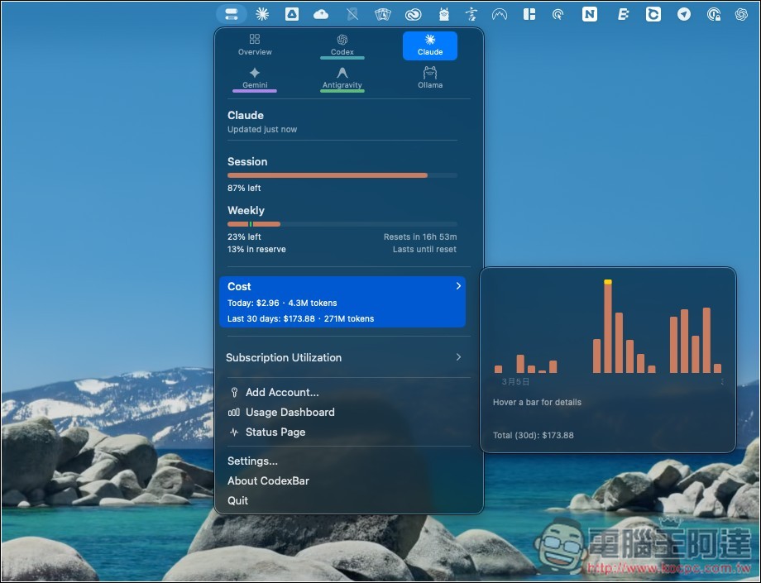Switch to the Gemini provider tab
The height and width of the screenshot is (583, 761).
[x=255, y=79]
